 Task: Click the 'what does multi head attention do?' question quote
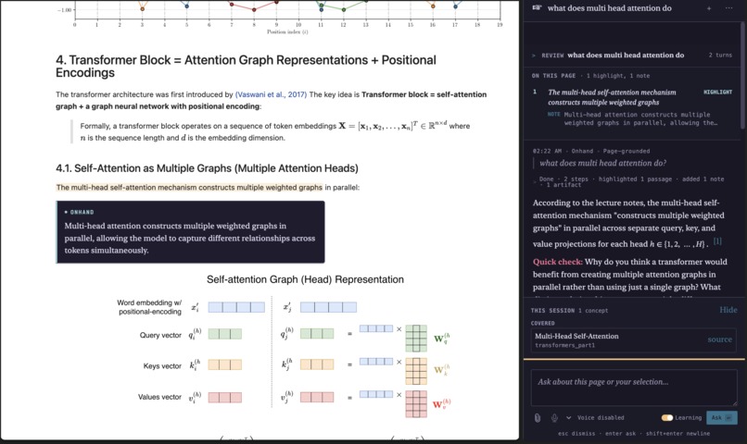point(602,163)
